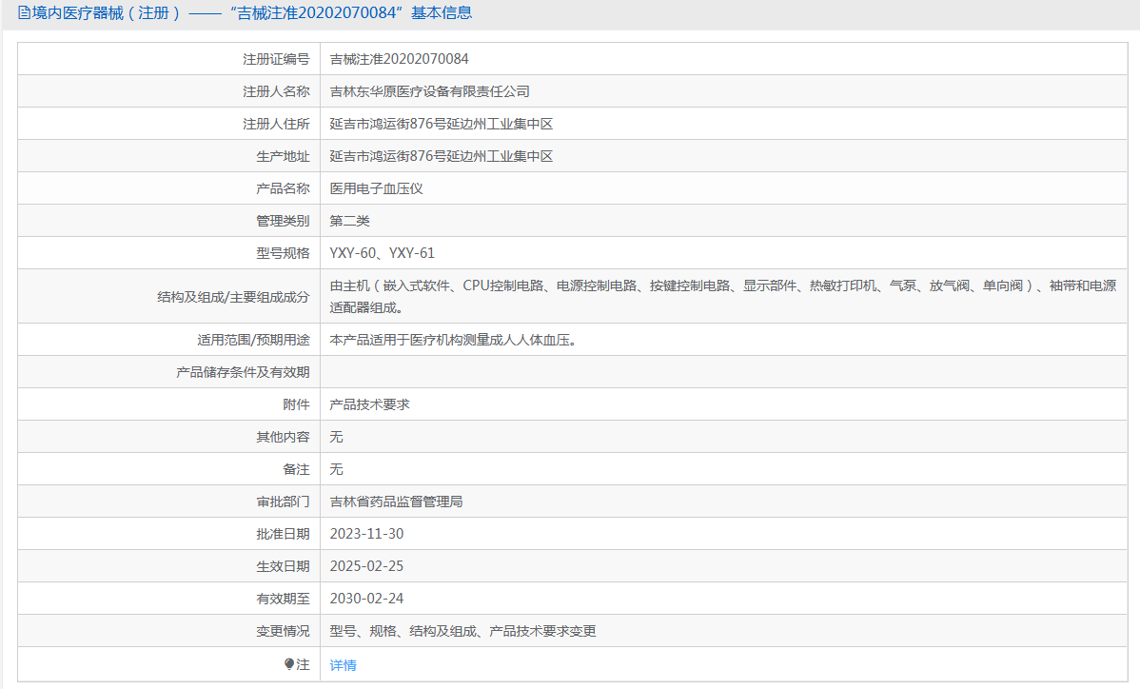Image resolution: width=1140 pixels, height=689 pixels.
Task: Click the address value in 生产地址 row
Action: pyautogui.click(x=442, y=156)
